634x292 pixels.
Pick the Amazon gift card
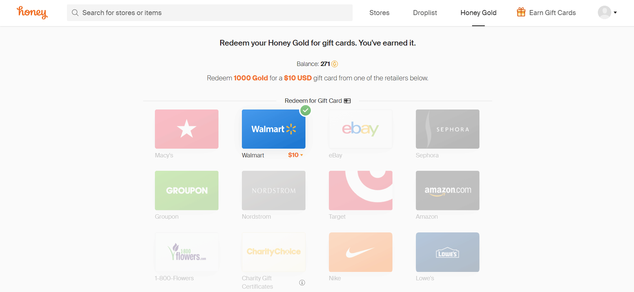447,190
